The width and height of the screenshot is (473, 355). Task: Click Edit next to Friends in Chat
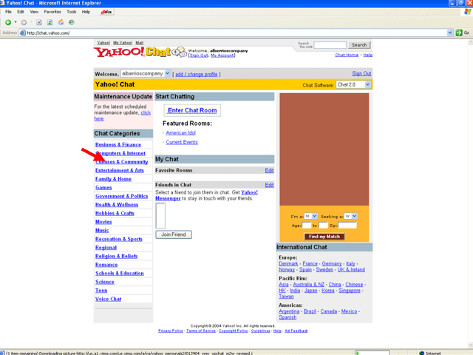[269, 185]
